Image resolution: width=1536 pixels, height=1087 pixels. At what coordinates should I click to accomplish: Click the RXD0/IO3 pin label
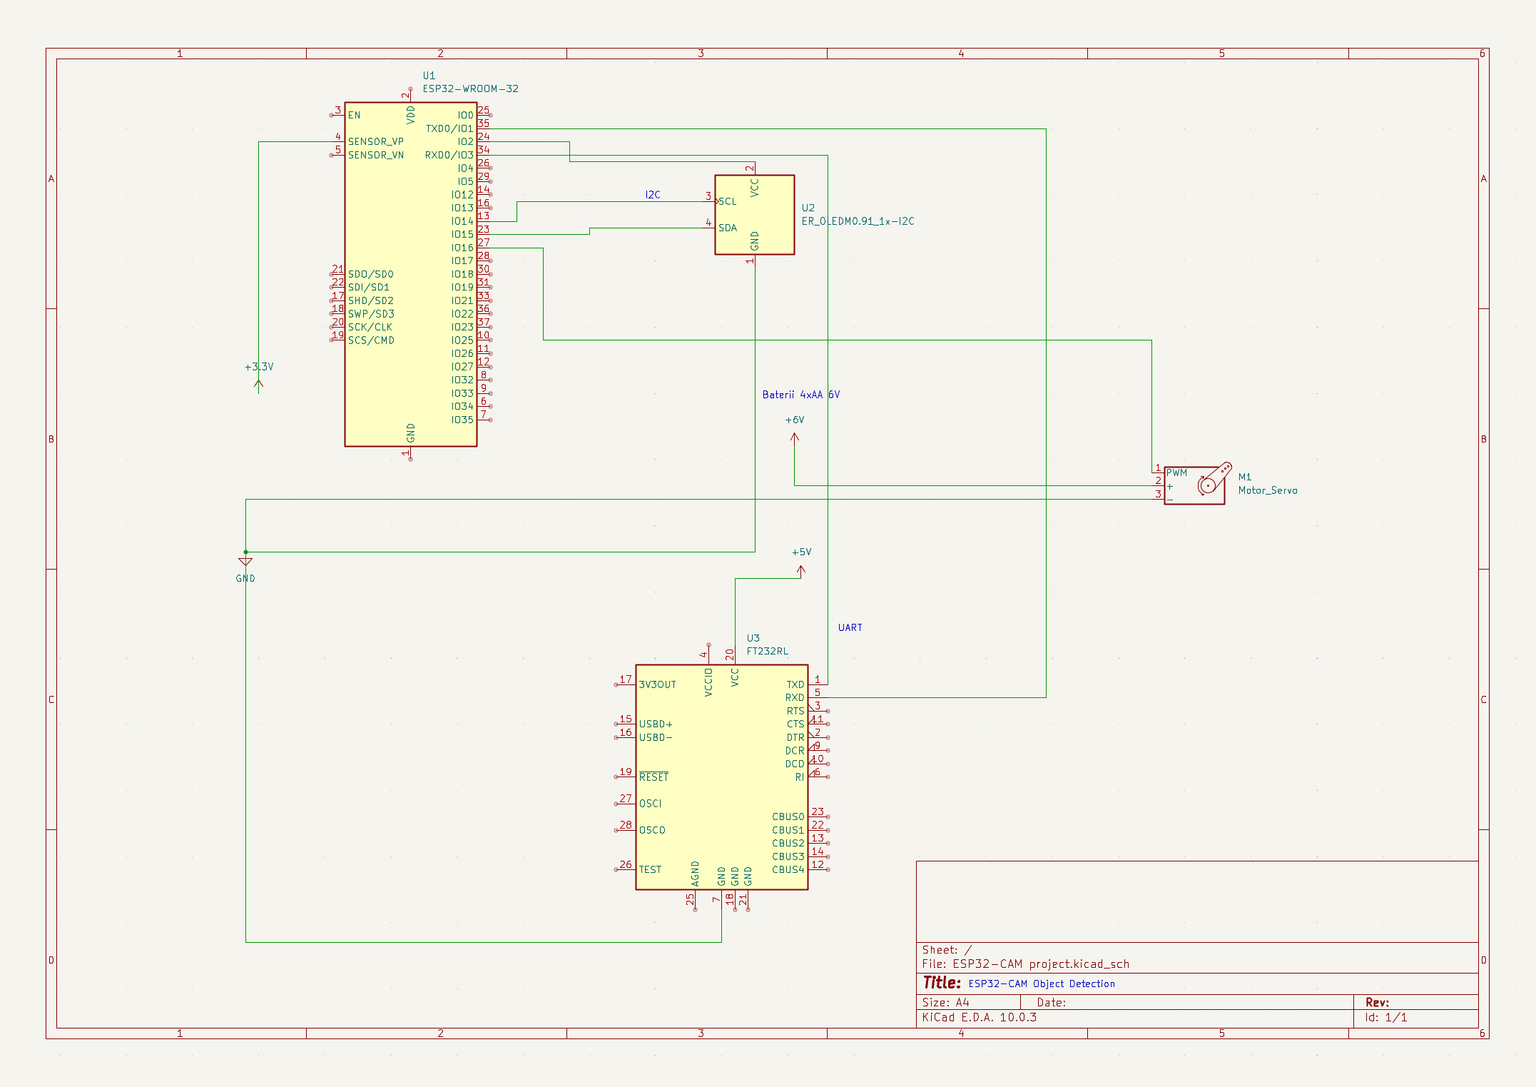[449, 155]
